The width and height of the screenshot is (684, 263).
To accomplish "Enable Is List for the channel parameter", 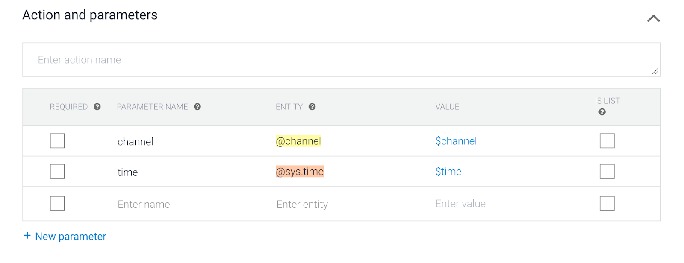I will [607, 141].
